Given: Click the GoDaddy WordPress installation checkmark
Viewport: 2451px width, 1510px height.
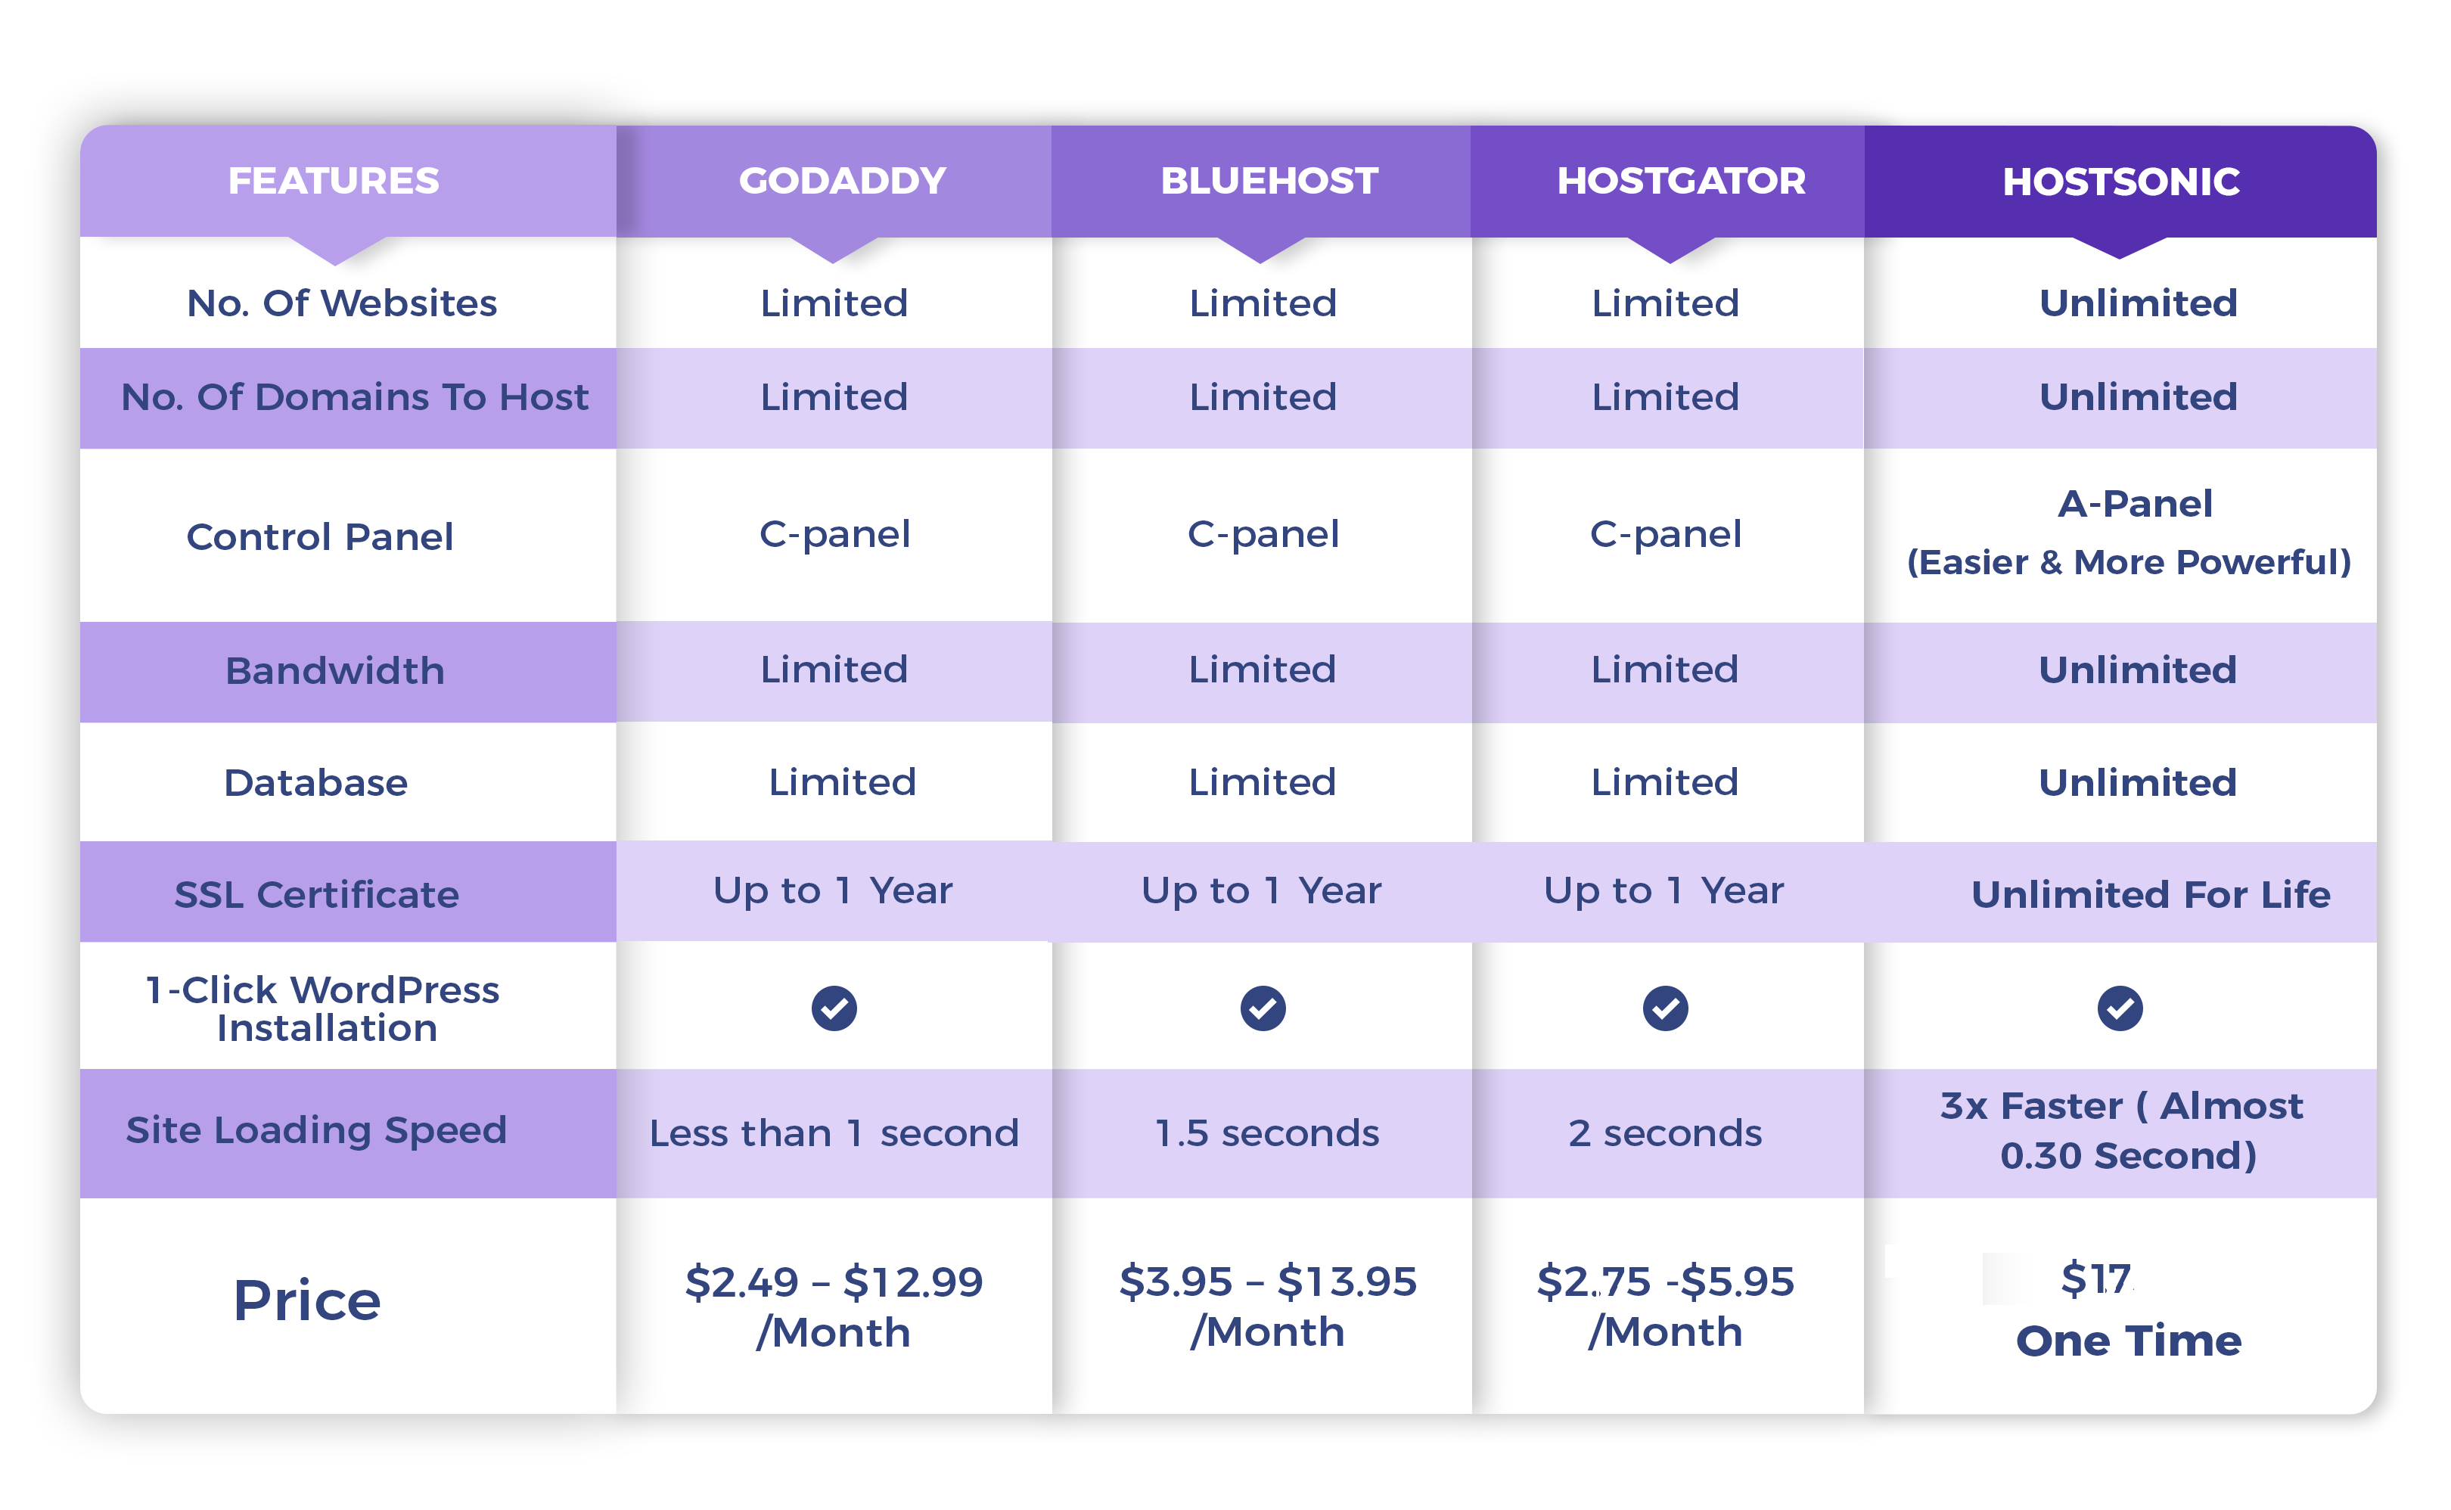Looking at the screenshot, I should 834,1008.
